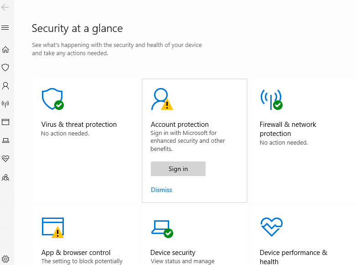The height and width of the screenshot is (265, 356).
Task: Click the back arrow icon
Action: point(5,7)
